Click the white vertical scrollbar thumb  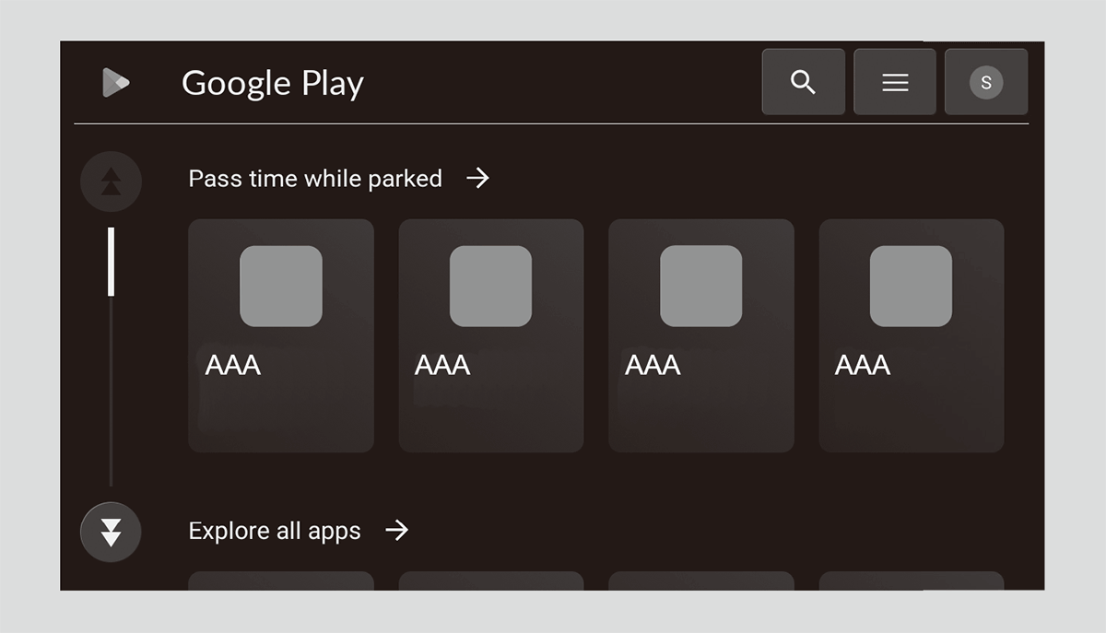click(111, 262)
